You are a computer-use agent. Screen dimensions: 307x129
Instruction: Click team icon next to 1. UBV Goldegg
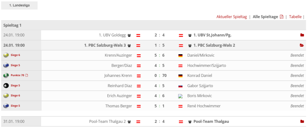click(129, 35)
